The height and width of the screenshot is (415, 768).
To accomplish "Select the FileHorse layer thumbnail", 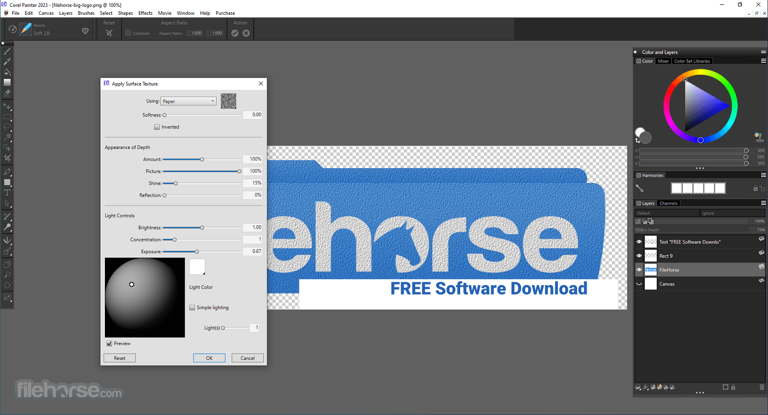I will click(x=651, y=269).
